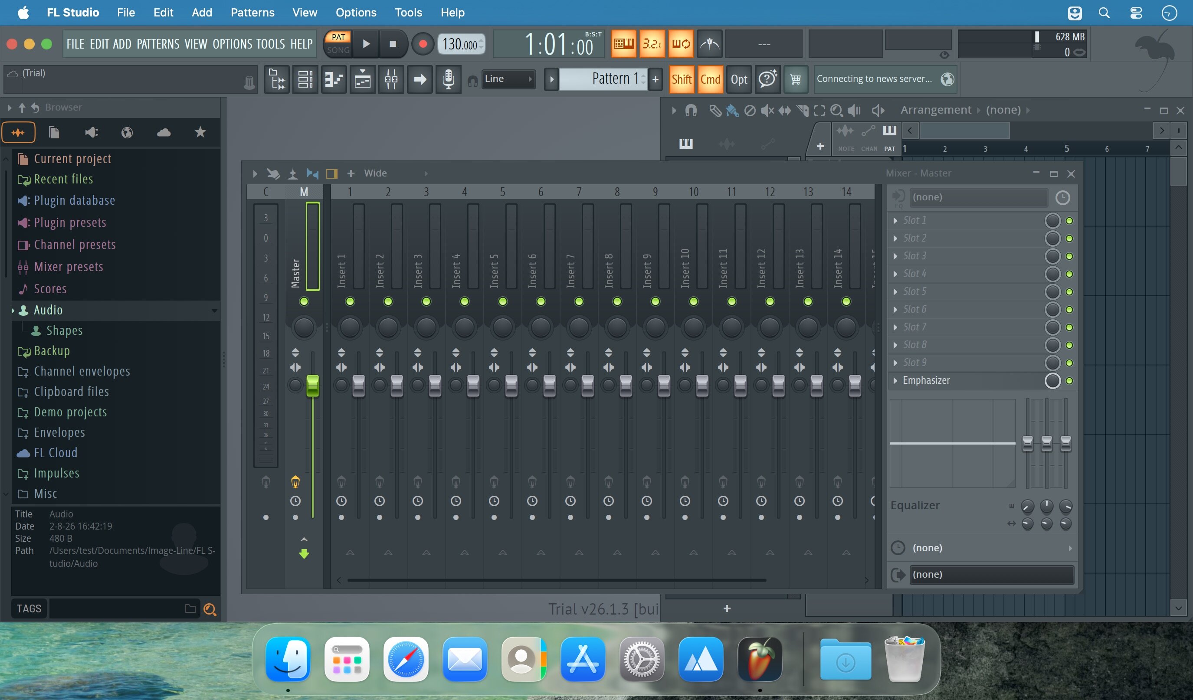Toggle the orange 3.2. countdown icon
Image resolution: width=1193 pixels, height=700 pixels.
(x=652, y=44)
